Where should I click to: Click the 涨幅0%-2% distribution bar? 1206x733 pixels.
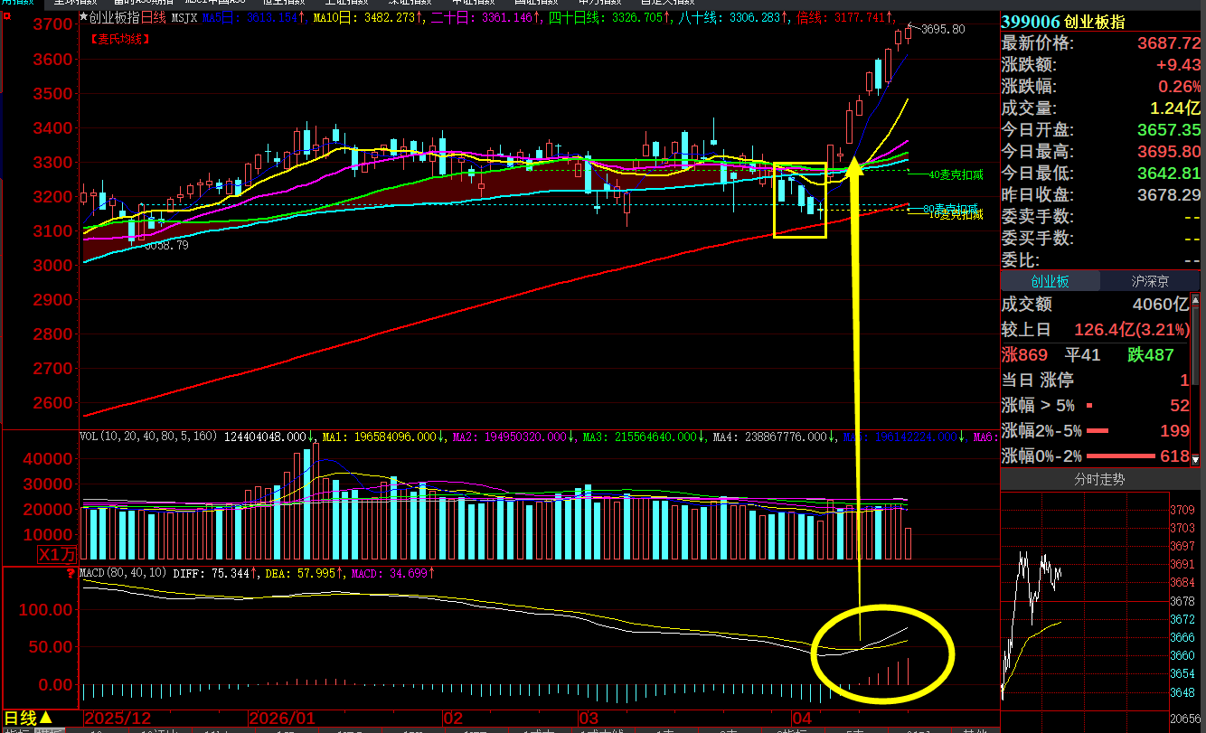1121,456
